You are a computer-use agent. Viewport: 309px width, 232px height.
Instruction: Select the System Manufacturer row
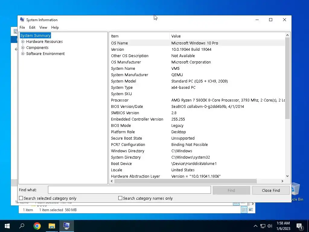[197, 75]
